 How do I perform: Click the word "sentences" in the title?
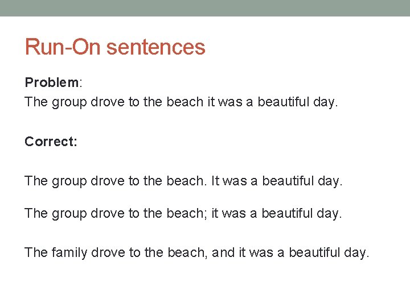pyautogui.click(x=155, y=47)
